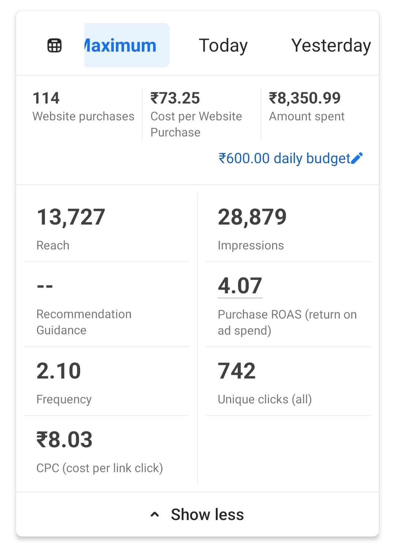The image size is (395, 550).
Task: Select the 114 Website purchases metric
Action: [x=83, y=106]
